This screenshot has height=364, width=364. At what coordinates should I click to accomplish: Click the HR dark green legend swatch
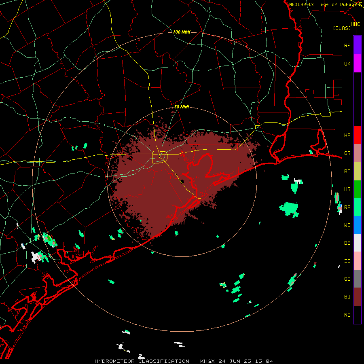357,189
